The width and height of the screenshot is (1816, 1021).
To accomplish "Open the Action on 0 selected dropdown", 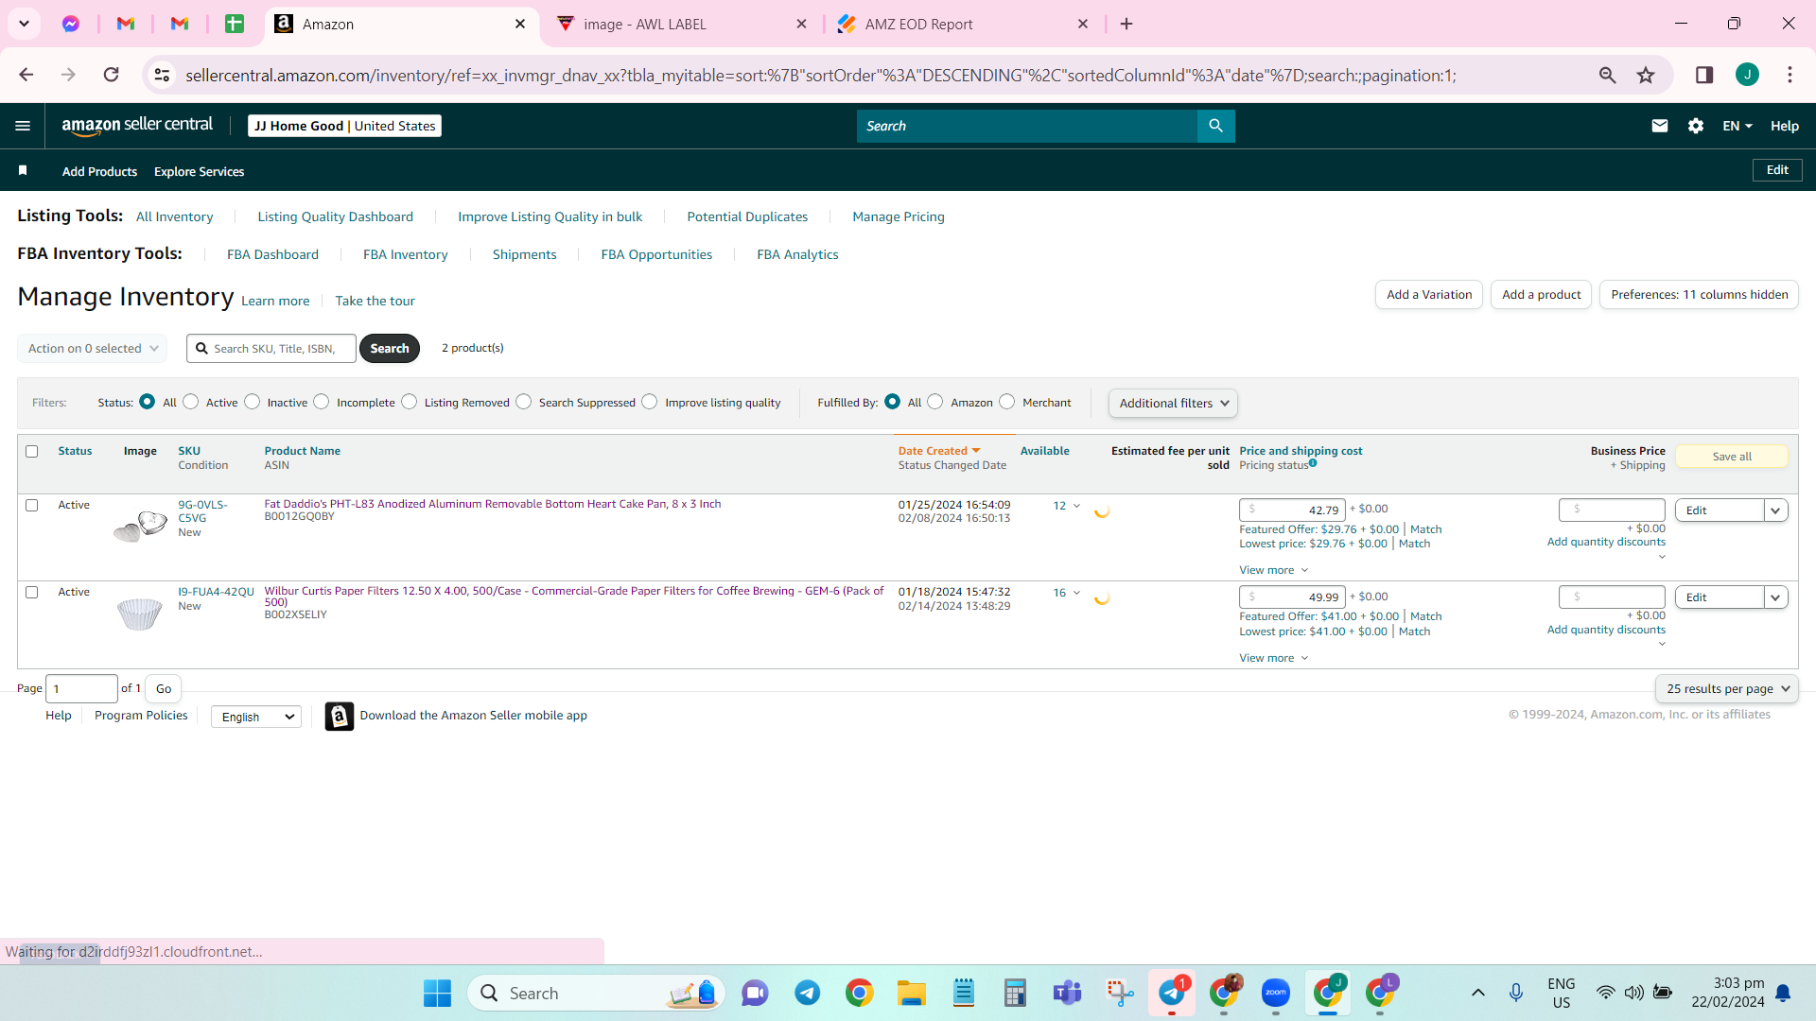I will tap(92, 348).
